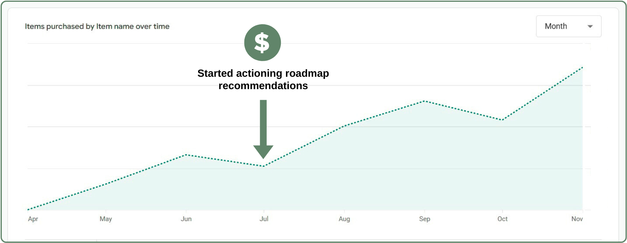Screen dimensions: 627x243
Task: Click the Sep label on the x-axis
Action: (425, 219)
